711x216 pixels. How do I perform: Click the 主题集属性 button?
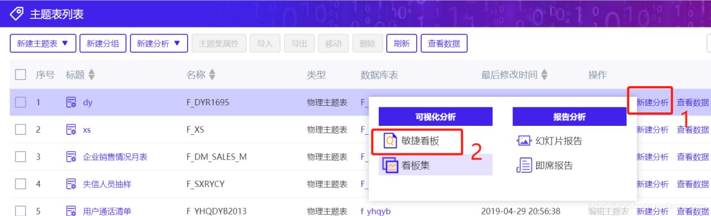(x=219, y=44)
